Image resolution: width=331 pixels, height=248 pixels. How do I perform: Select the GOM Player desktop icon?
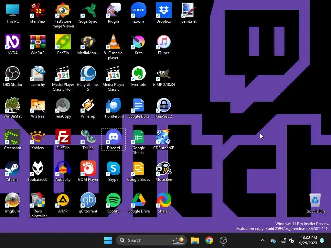click(88, 171)
